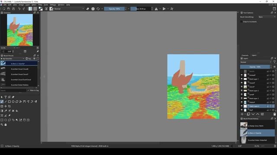Screen dimensions: 277x155
Task: Open the brush blending mode Normal dropdown
Action: point(69,9)
